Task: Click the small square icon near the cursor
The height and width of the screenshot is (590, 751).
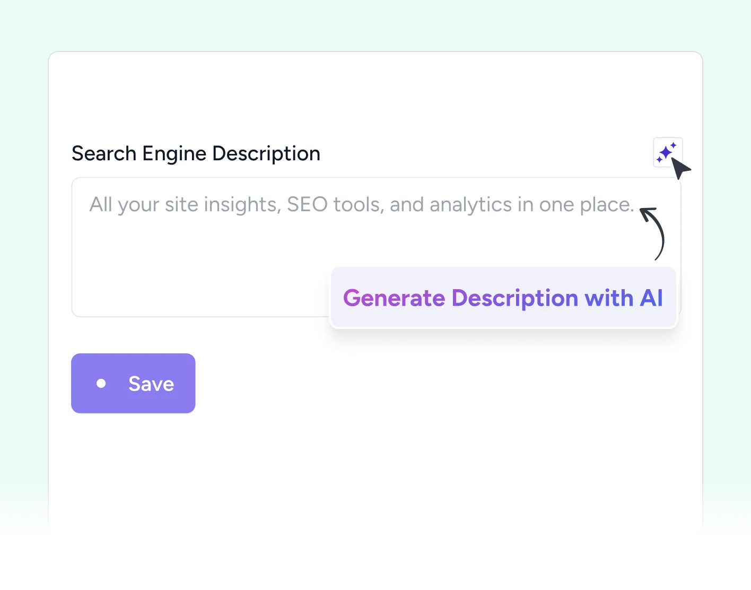Action: (x=668, y=153)
